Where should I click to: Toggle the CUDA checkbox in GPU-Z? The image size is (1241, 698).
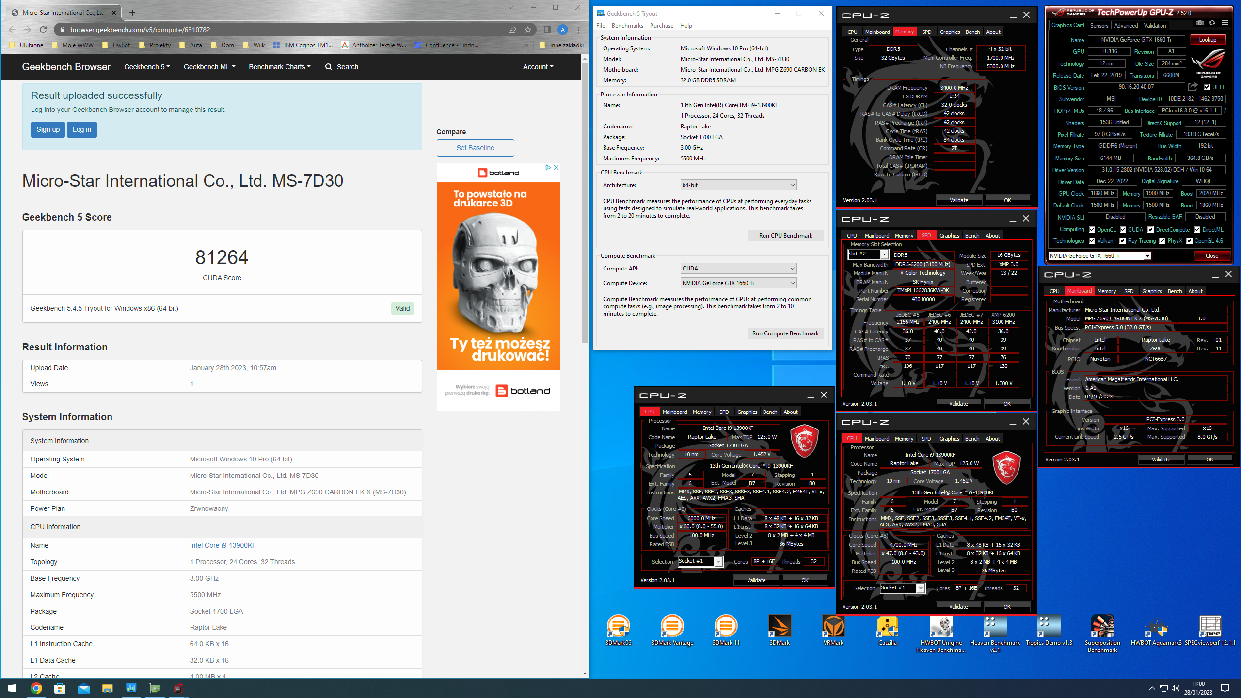click(x=1123, y=230)
